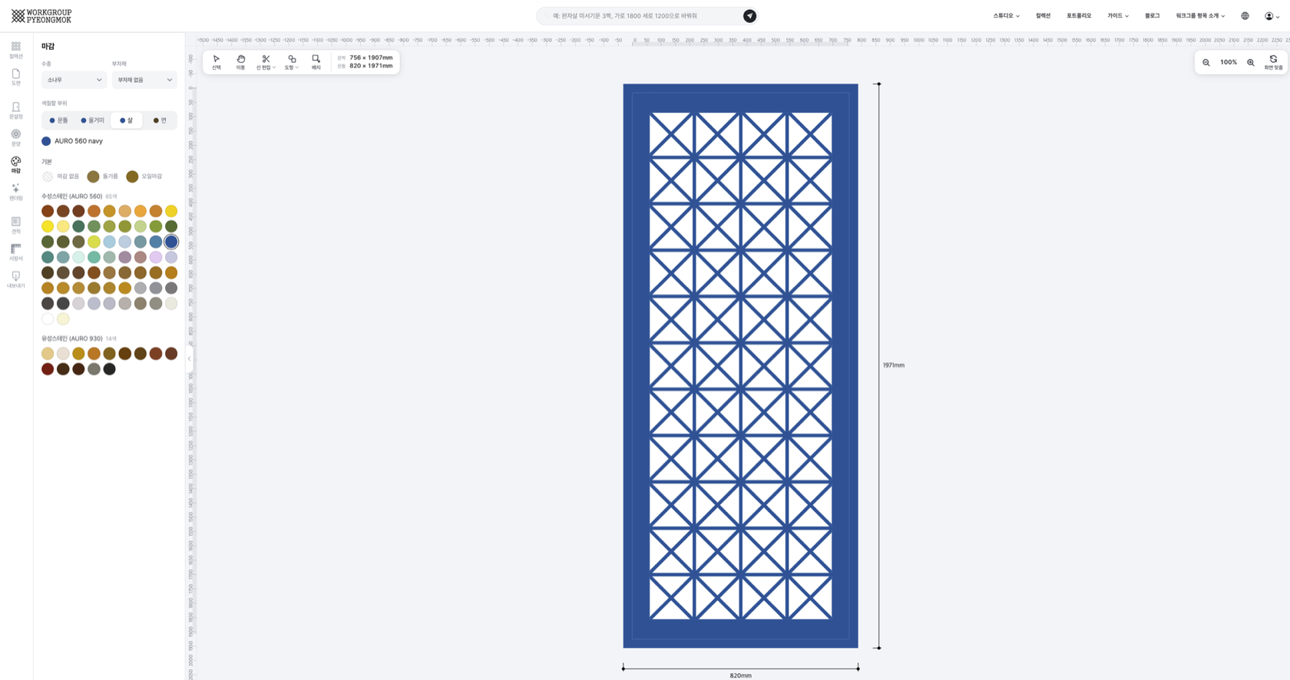Screen dimensions: 1290x680
Task: Expand the 가이드 navigation menu
Action: pyautogui.click(x=1117, y=16)
